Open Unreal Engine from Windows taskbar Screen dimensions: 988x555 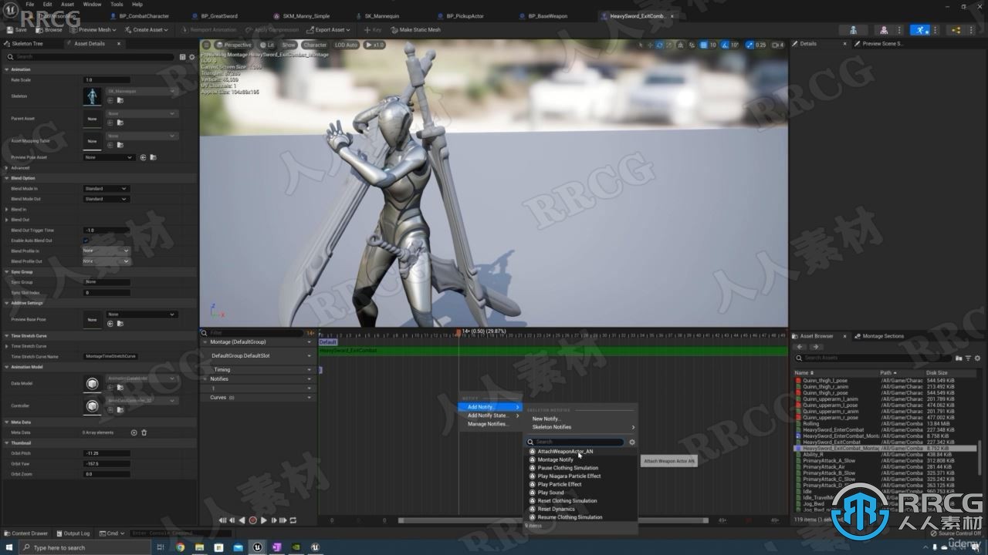coord(257,547)
